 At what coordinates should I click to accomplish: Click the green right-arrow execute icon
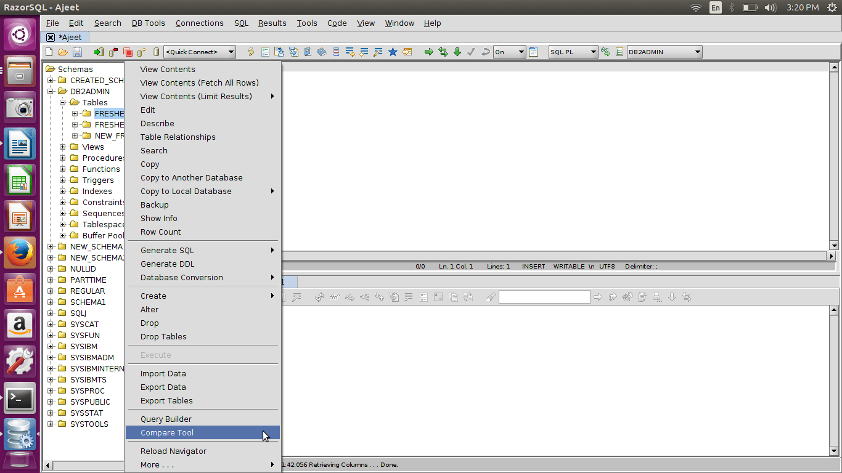click(429, 52)
